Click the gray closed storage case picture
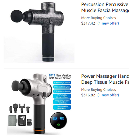The image size is (129, 137). click(13, 120)
